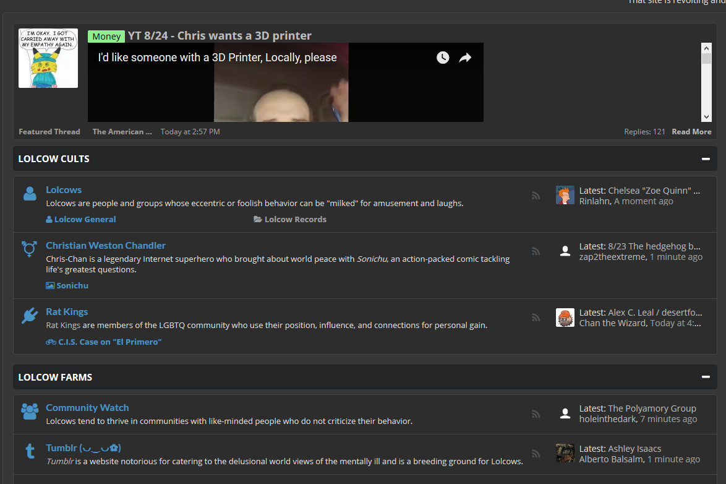726x484 pixels.
Task: Open RSS feed icon for Lolcows forum
Action: click(536, 196)
